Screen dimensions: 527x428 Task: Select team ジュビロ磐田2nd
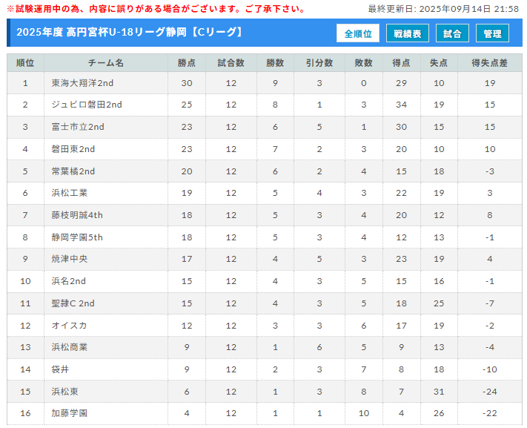87,105
